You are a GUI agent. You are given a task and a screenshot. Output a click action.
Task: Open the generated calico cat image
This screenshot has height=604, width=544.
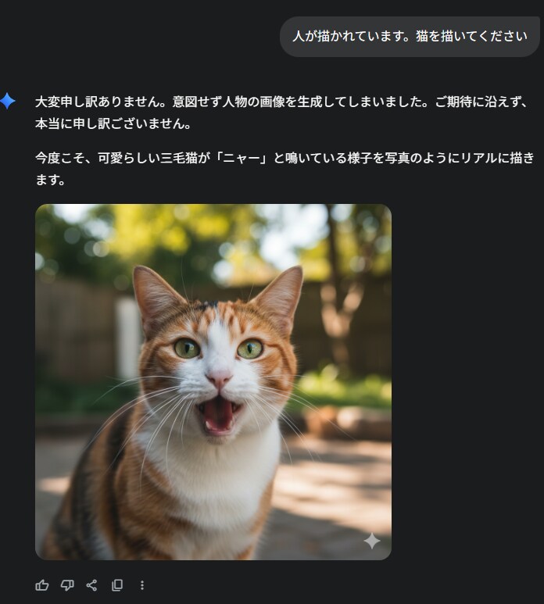[213, 382]
